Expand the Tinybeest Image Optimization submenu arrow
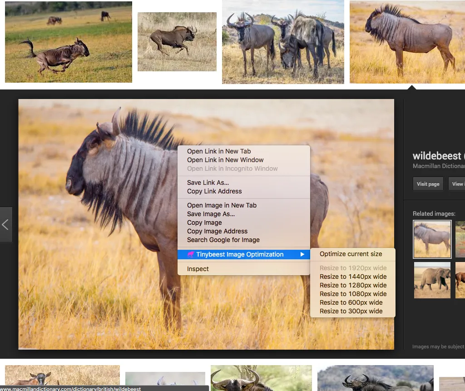 303,254
